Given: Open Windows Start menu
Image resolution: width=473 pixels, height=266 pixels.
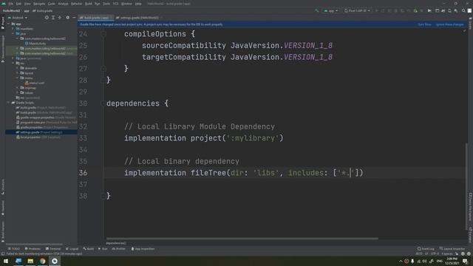Looking at the screenshot, I should click(6, 261).
